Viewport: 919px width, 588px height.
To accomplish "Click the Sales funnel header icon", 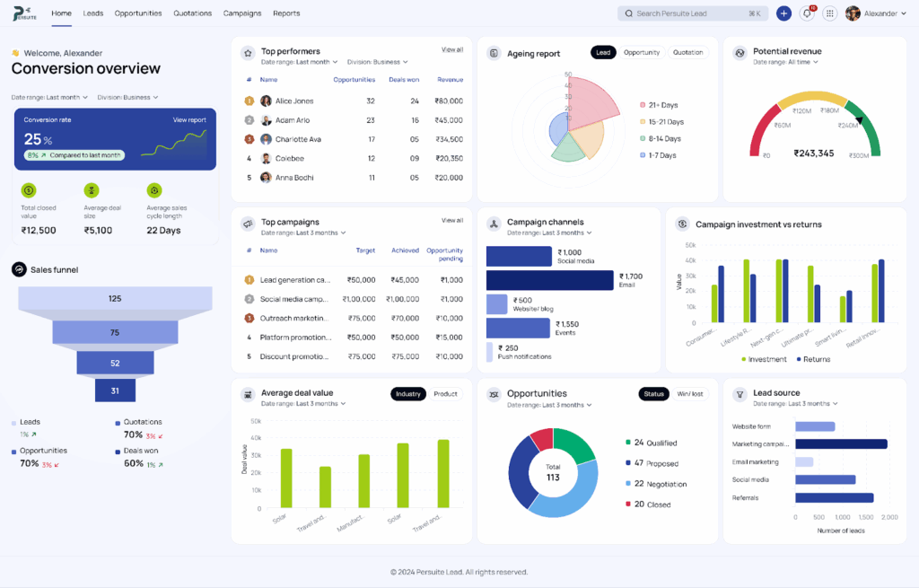I will 19,269.
